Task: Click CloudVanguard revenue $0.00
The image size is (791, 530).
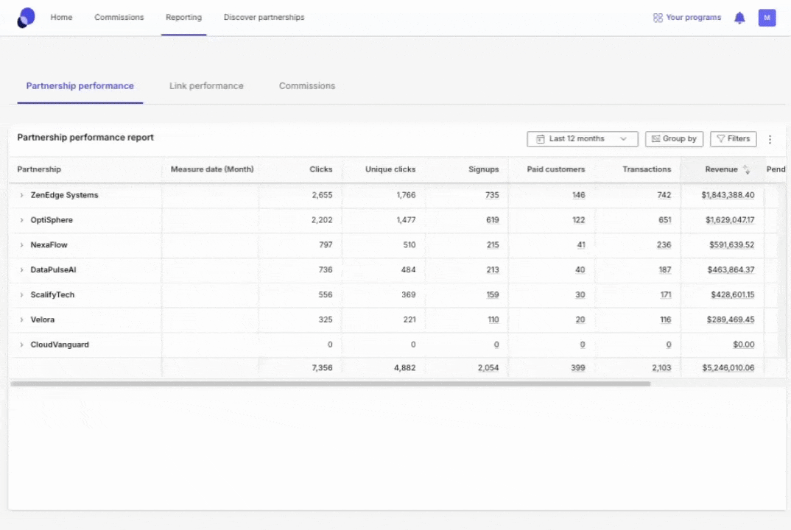Action: (744, 345)
